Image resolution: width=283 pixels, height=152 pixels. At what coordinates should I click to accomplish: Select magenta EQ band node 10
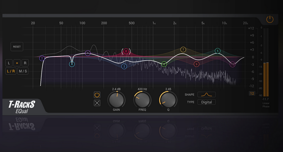[x=232, y=65]
